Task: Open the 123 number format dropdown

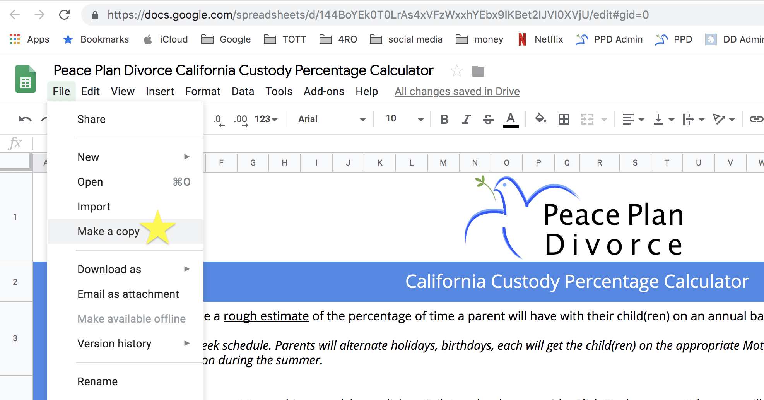Action: click(x=266, y=119)
